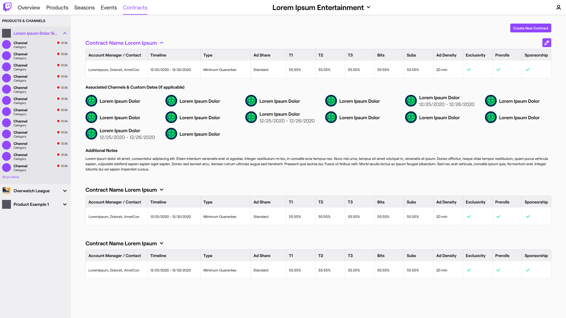Open the Lorem Ipsum Entertainment organization dropdown

[x=368, y=8]
